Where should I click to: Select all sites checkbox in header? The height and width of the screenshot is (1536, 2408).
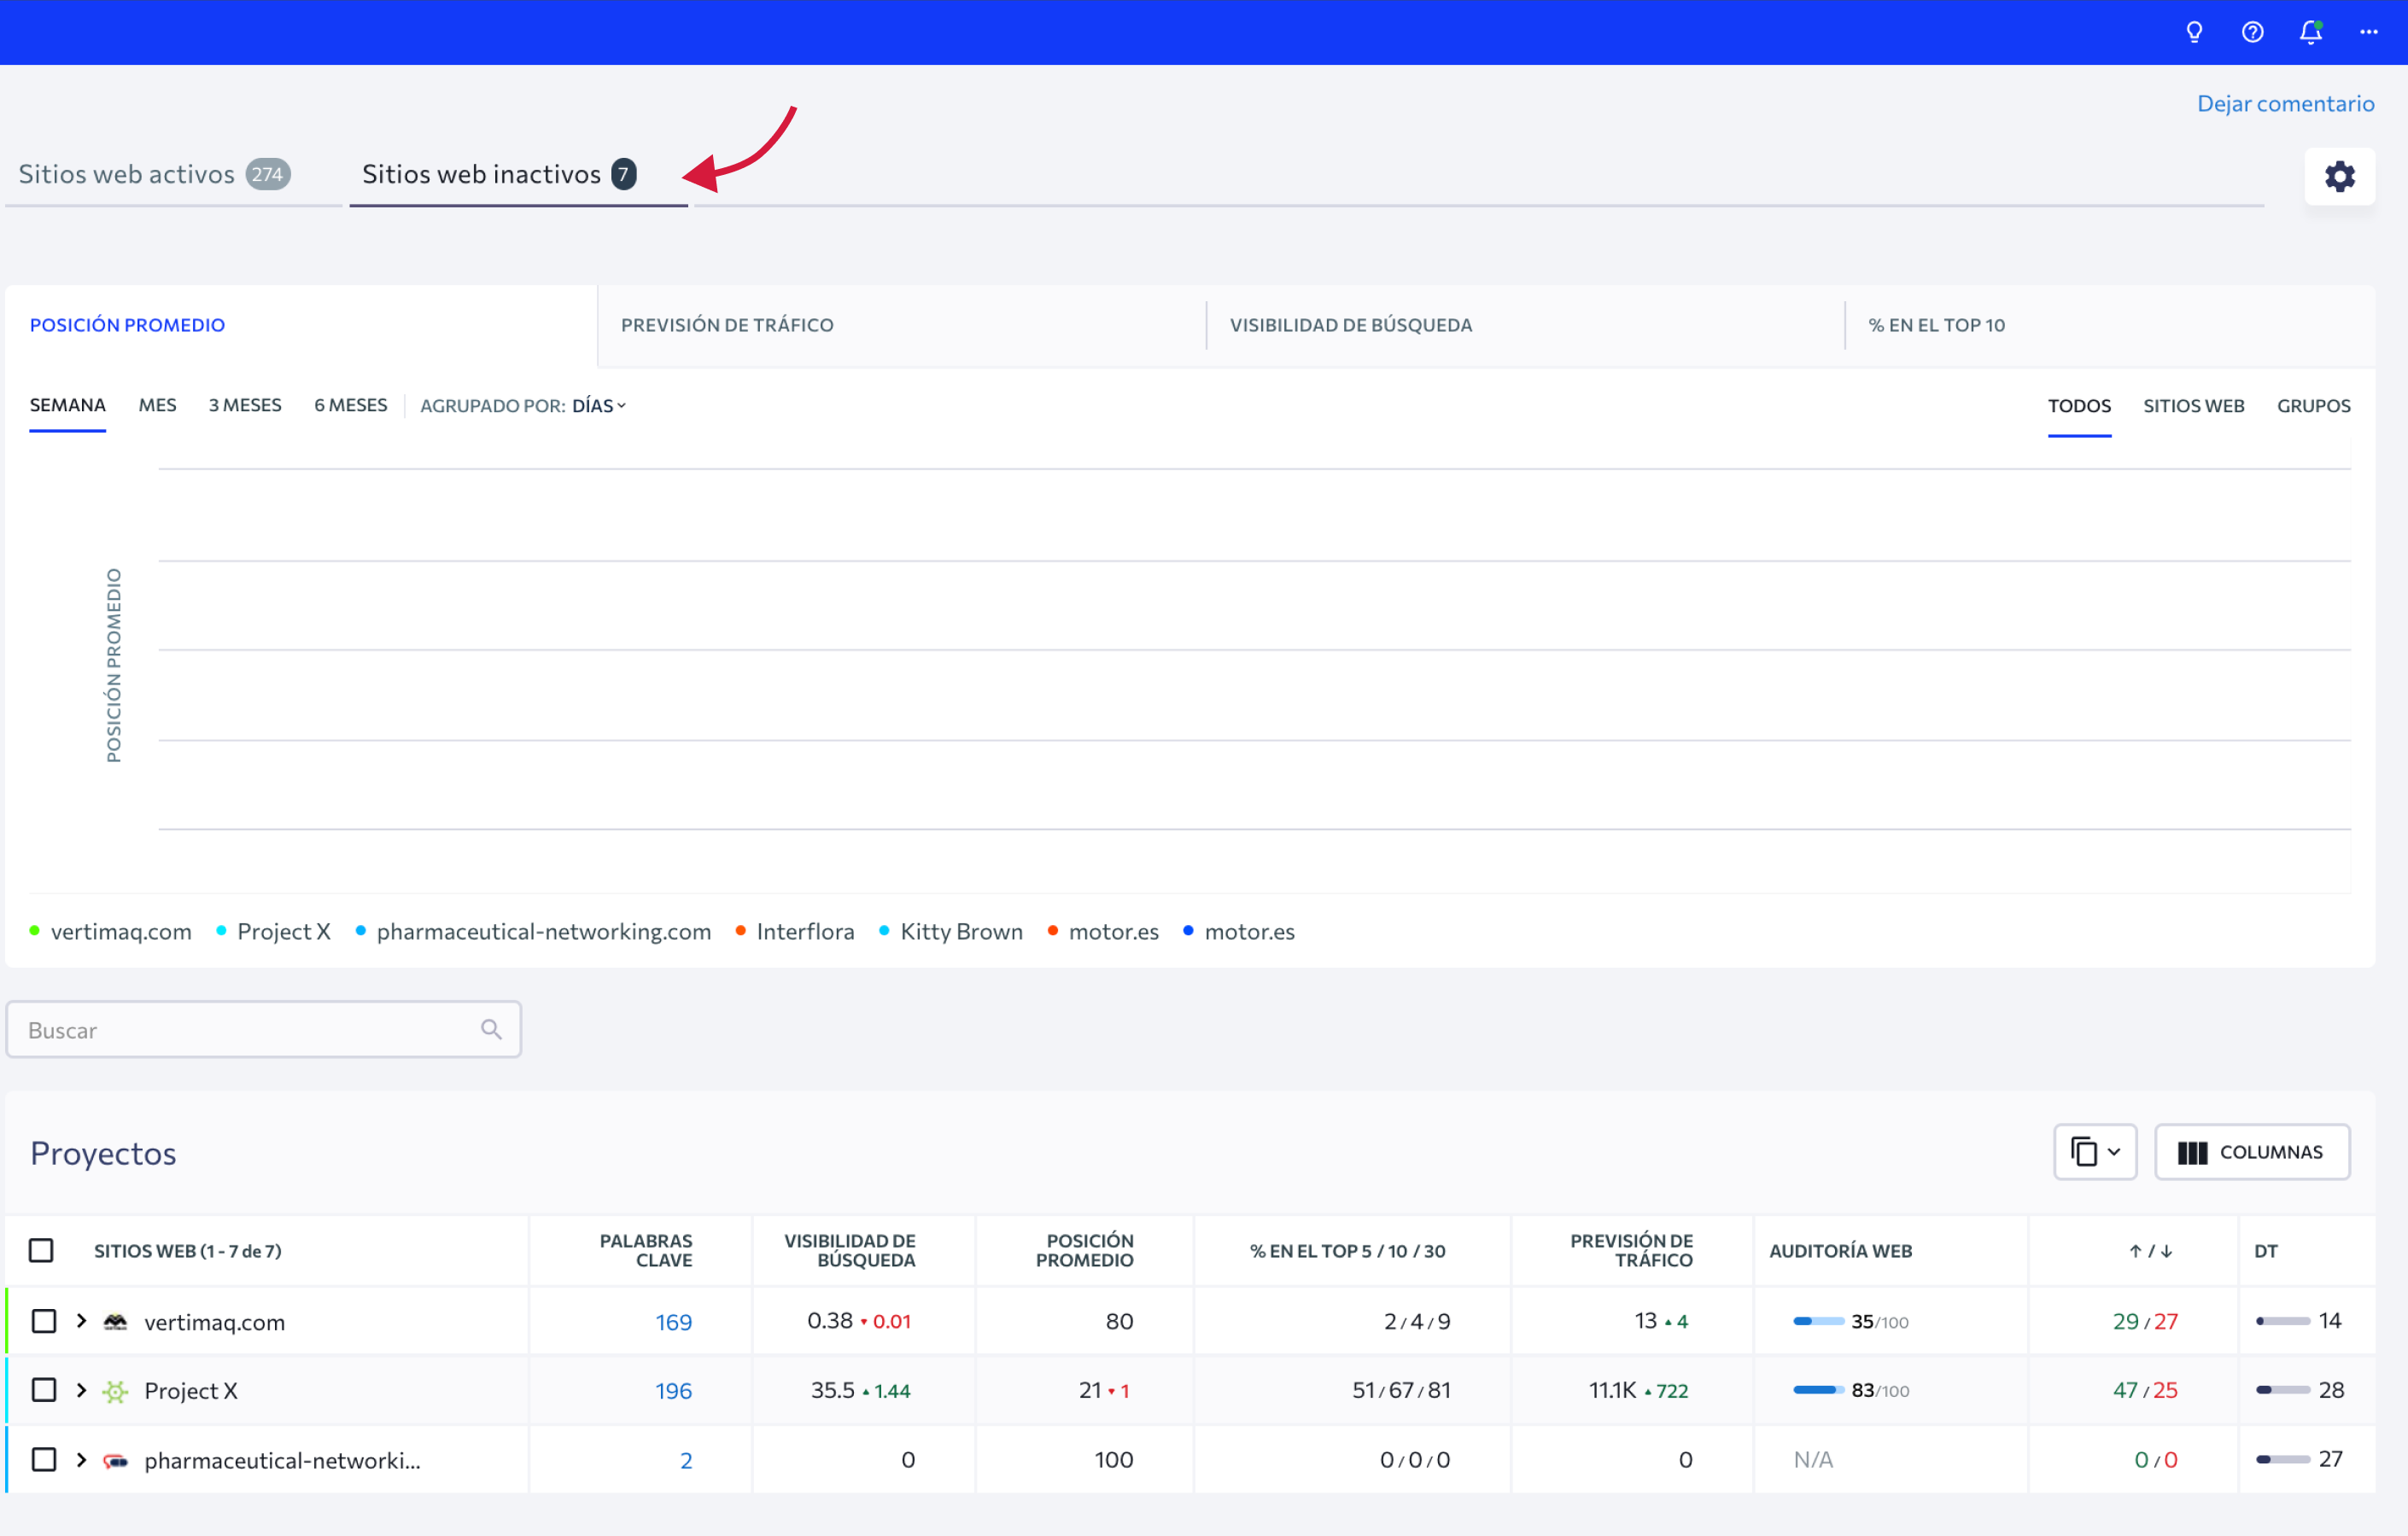point(41,1250)
